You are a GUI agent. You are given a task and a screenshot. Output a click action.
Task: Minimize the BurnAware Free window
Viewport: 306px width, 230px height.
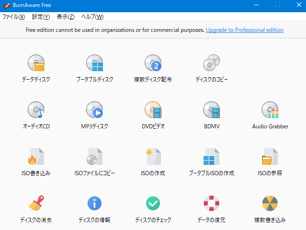tap(256, 5)
